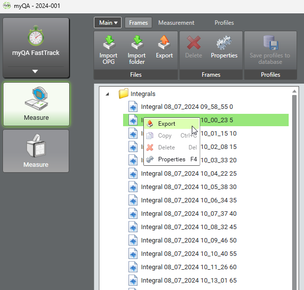This screenshot has height=290, width=304.
Task: Click file icon of integral 10_13_01 65
Action: 133,281
